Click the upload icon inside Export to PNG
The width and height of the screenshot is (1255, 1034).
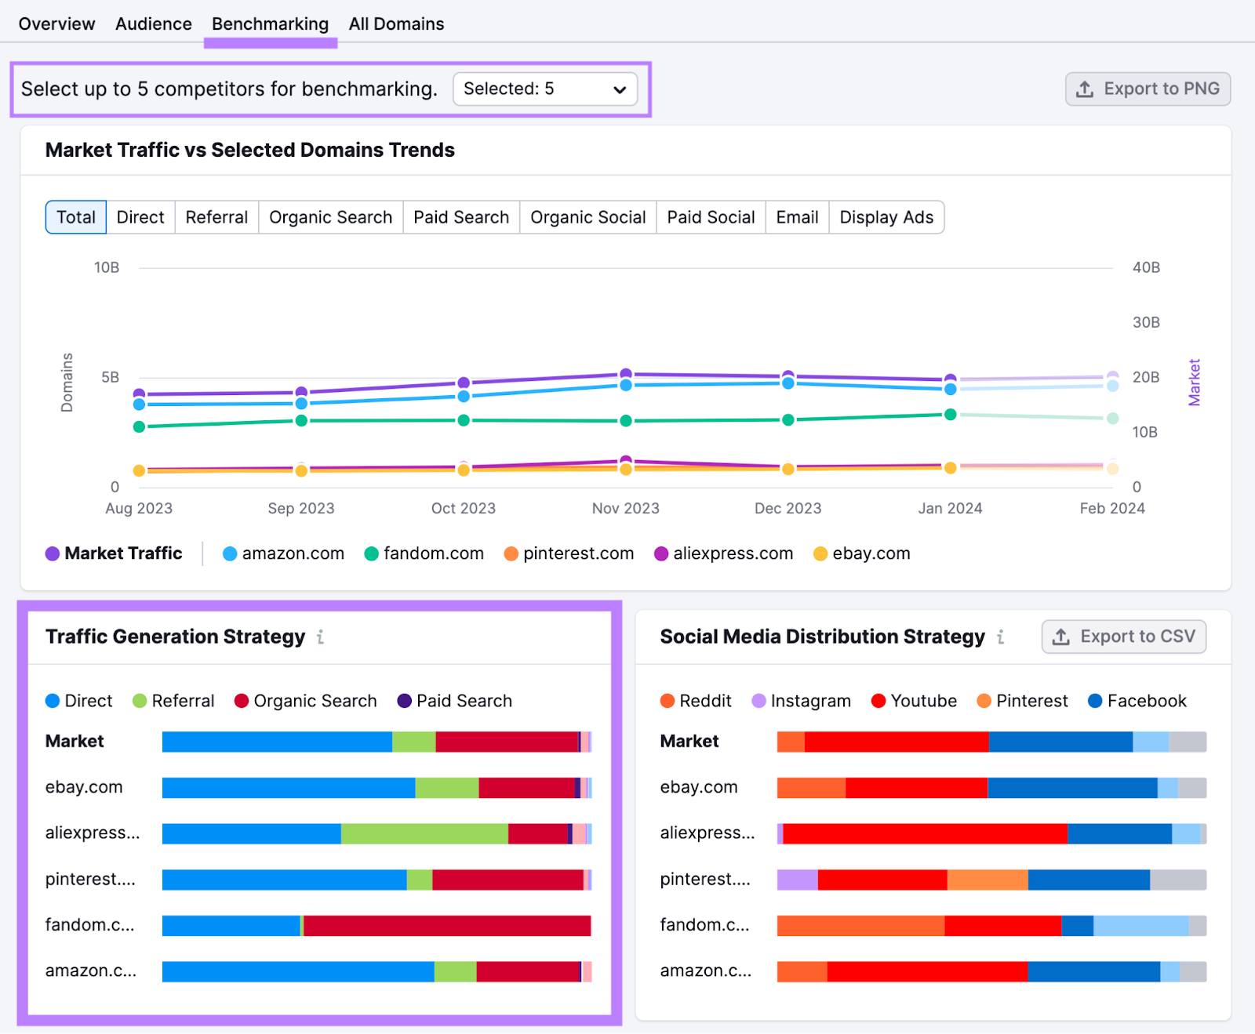tap(1086, 89)
